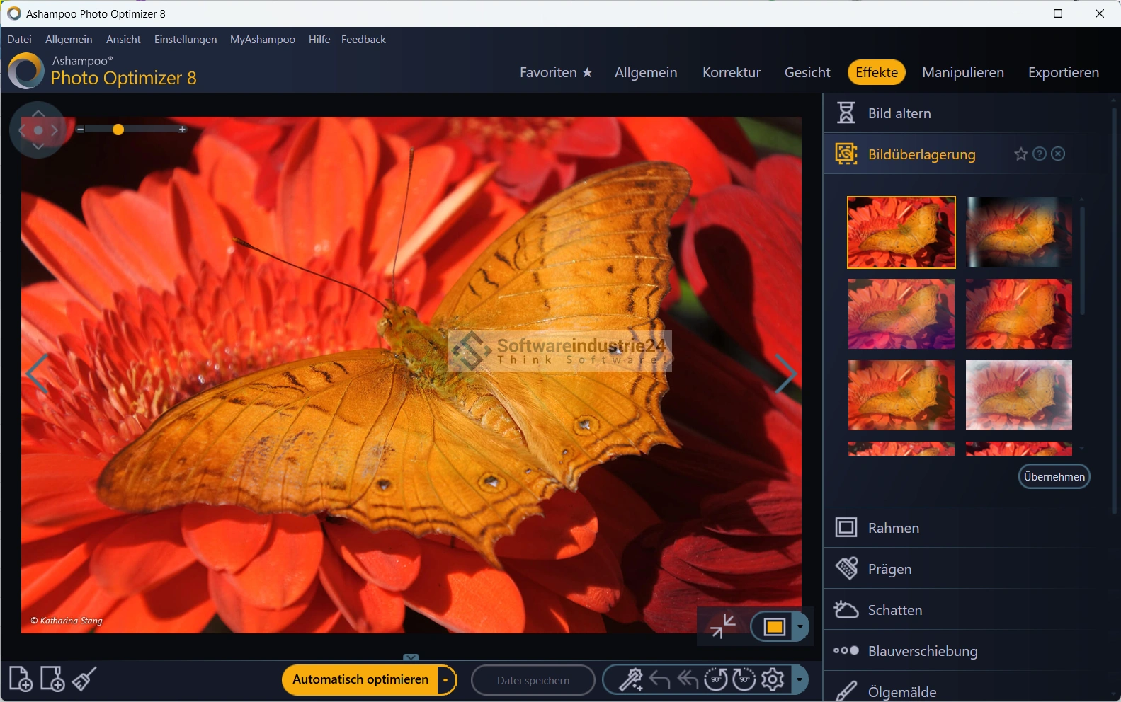Image resolution: width=1121 pixels, height=702 pixels.
Task: Expand the view mode dropdown arrow
Action: point(800,626)
